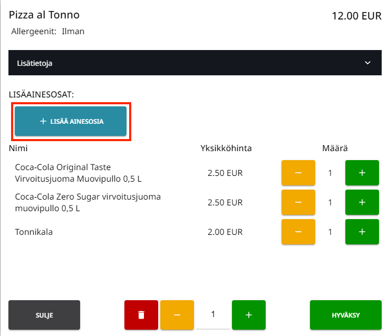388x336 pixels.
Task: Click the chevron on the Lisätietoja bar
Action: (x=368, y=63)
